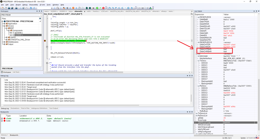
Task: Collapse the Drivers folder node
Action: (x=4, y=26)
